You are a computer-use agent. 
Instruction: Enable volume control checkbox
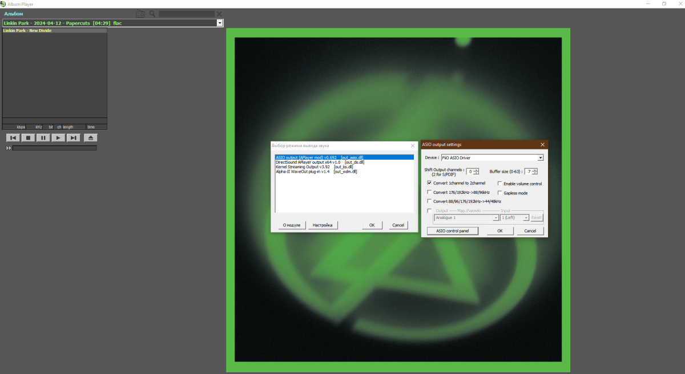[x=499, y=184]
